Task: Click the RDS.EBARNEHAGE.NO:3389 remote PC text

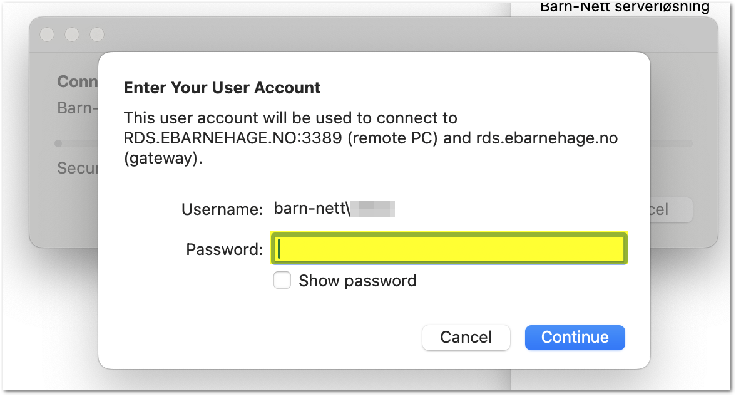Action: (280, 138)
